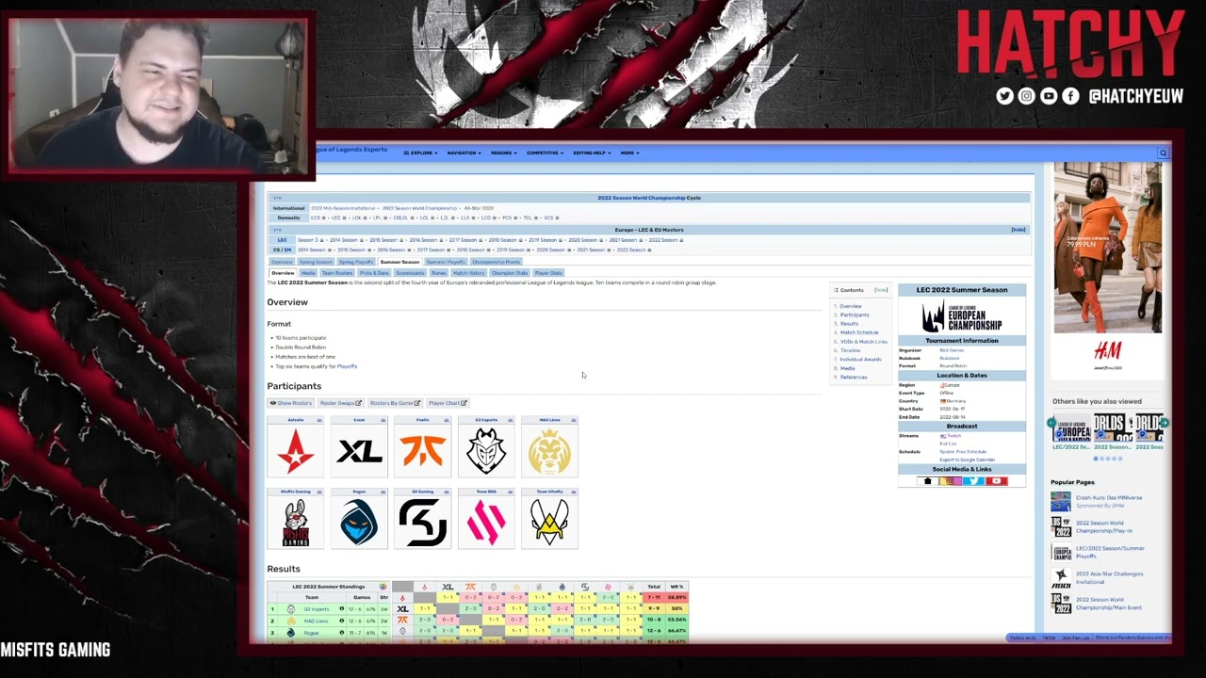Hide the Contents box

coord(881,290)
